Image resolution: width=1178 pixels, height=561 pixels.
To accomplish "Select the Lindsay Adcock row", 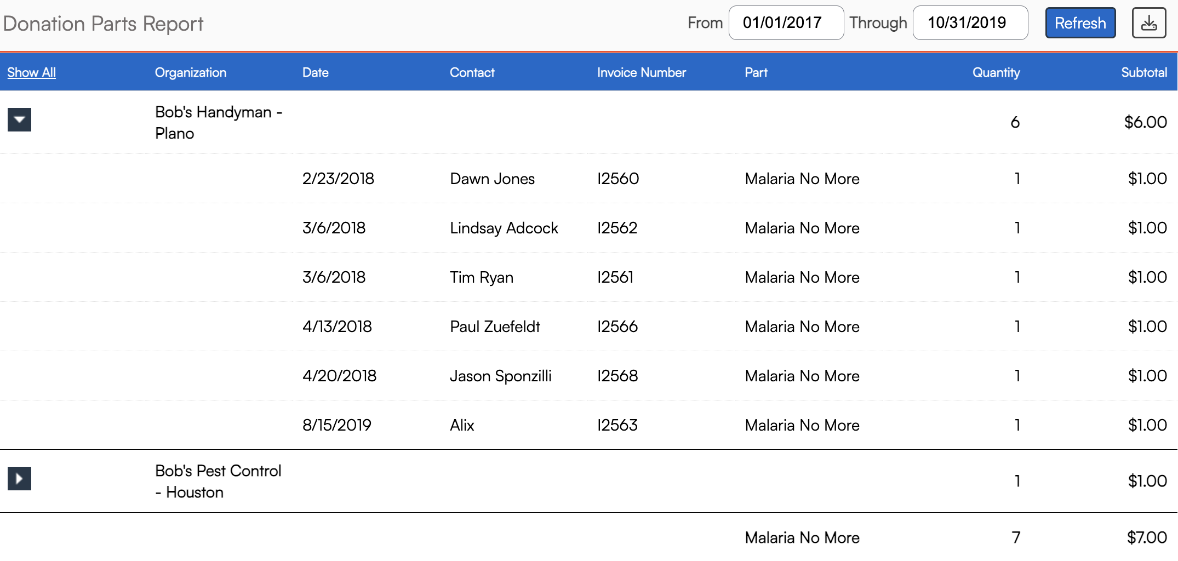I will (x=504, y=228).
